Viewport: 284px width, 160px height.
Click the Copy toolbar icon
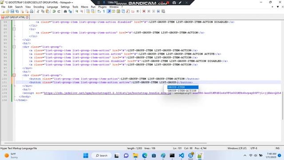[43, 12]
